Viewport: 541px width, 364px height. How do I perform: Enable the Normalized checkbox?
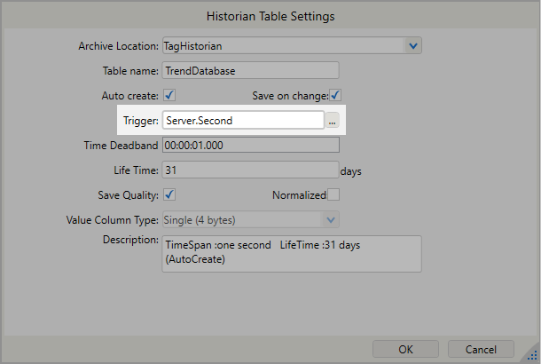[x=333, y=194]
